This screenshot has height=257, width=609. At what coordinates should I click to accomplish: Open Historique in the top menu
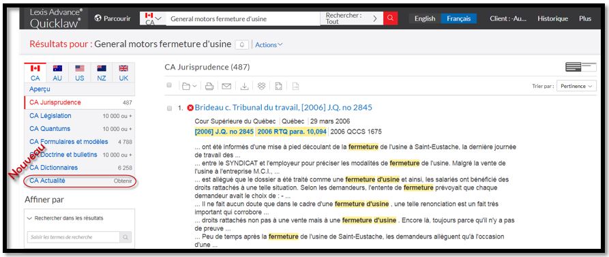pyautogui.click(x=552, y=18)
